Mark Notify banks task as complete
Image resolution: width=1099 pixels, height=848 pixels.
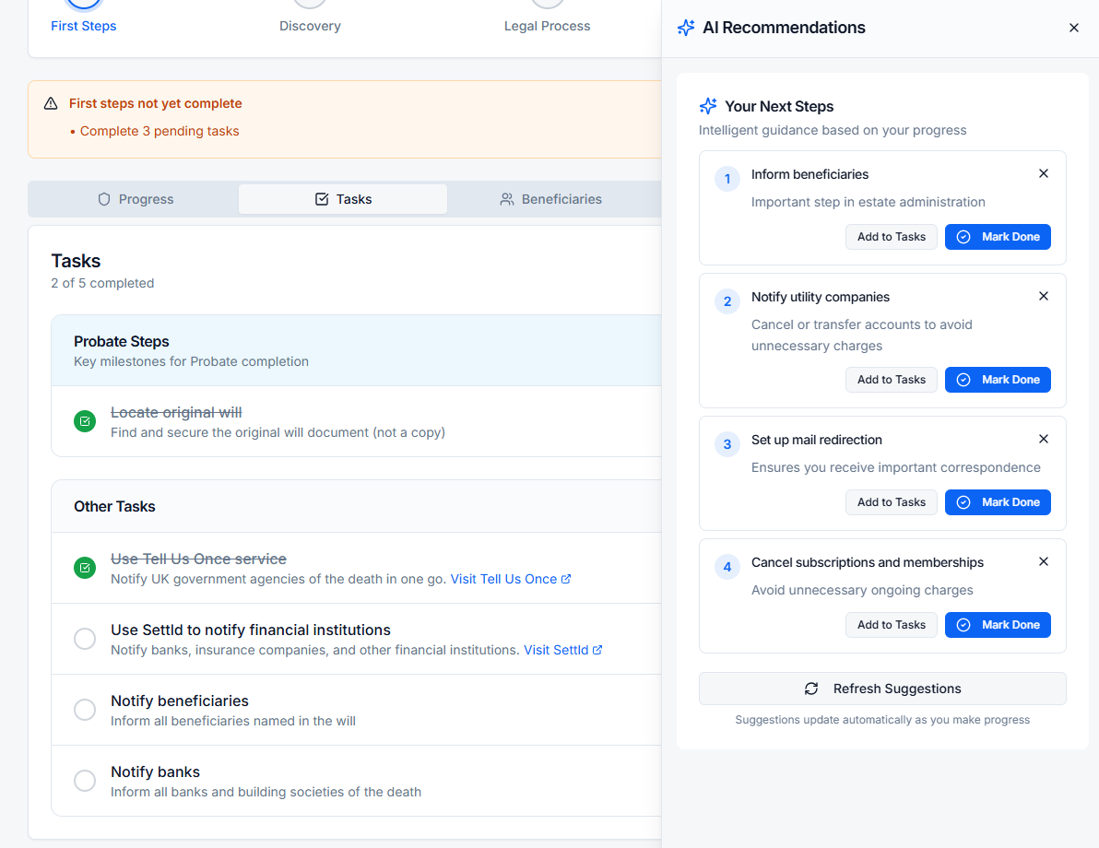tap(85, 781)
